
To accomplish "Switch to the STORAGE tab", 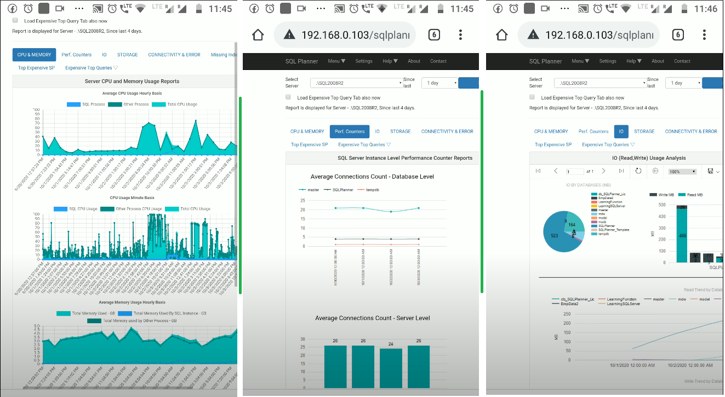I will pos(644,131).
